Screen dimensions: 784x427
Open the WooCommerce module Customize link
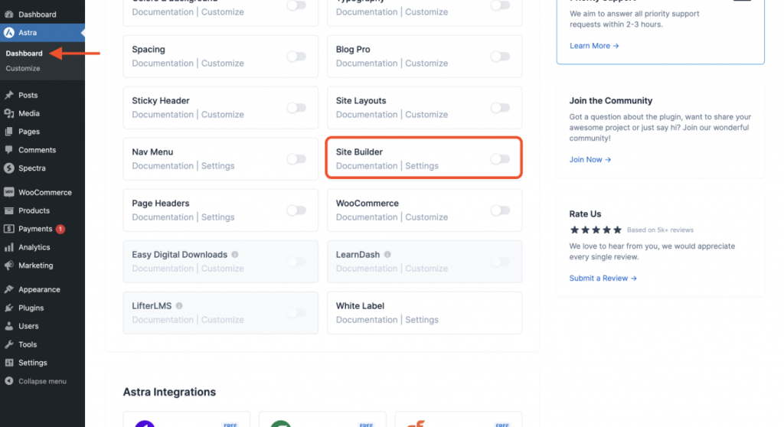(x=426, y=217)
